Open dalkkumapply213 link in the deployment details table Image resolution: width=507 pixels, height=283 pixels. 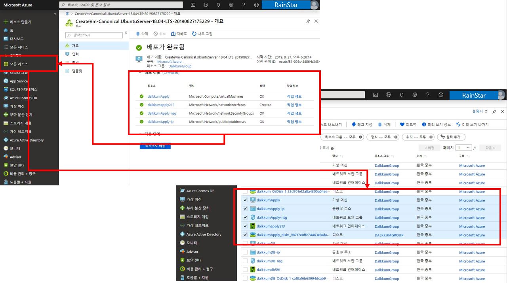pos(161,105)
